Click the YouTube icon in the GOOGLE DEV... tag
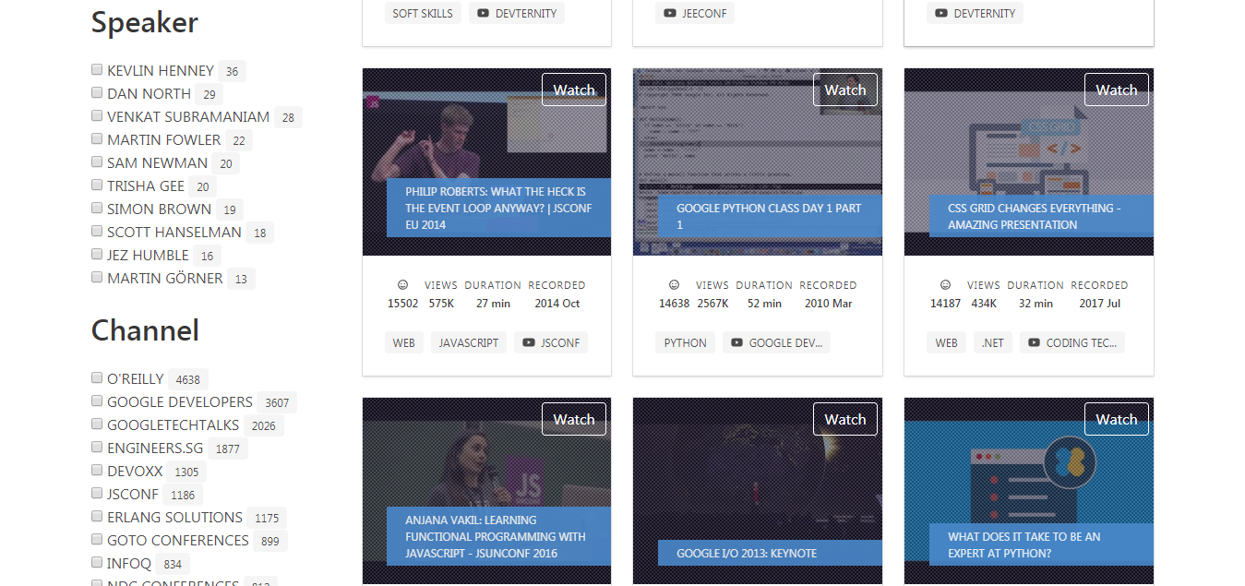Image resolution: width=1245 pixels, height=586 pixels. (737, 342)
